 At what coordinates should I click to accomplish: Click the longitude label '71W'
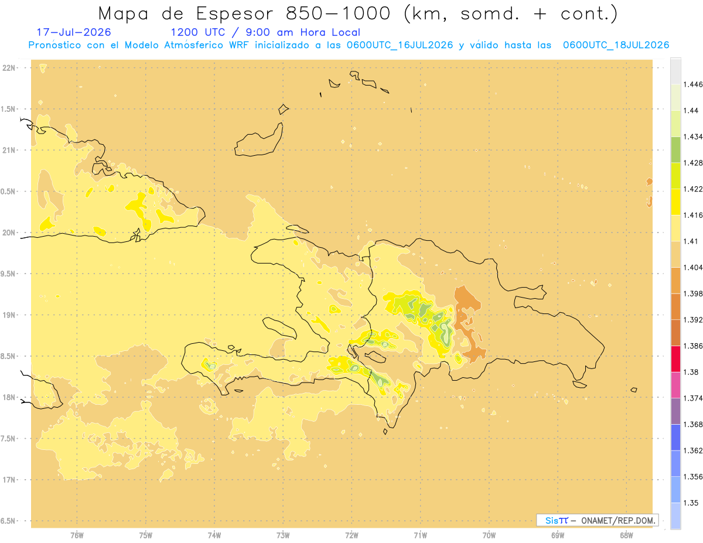click(x=421, y=535)
